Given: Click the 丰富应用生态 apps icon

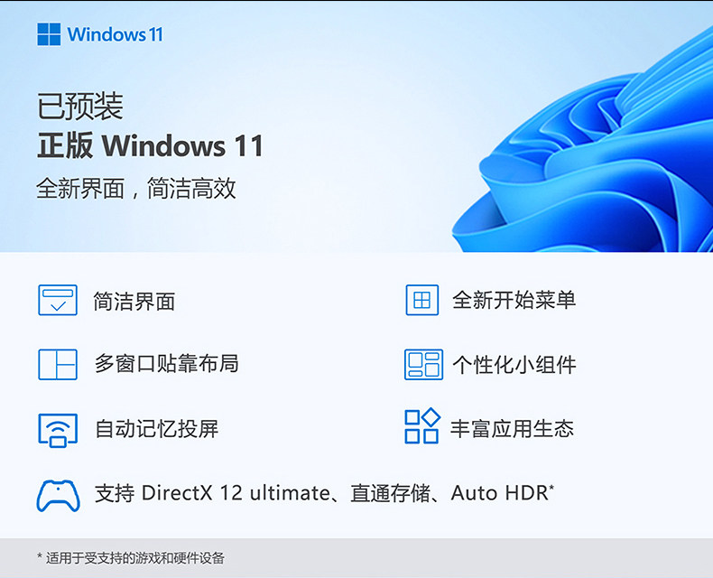Looking at the screenshot, I should pos(422,425).
